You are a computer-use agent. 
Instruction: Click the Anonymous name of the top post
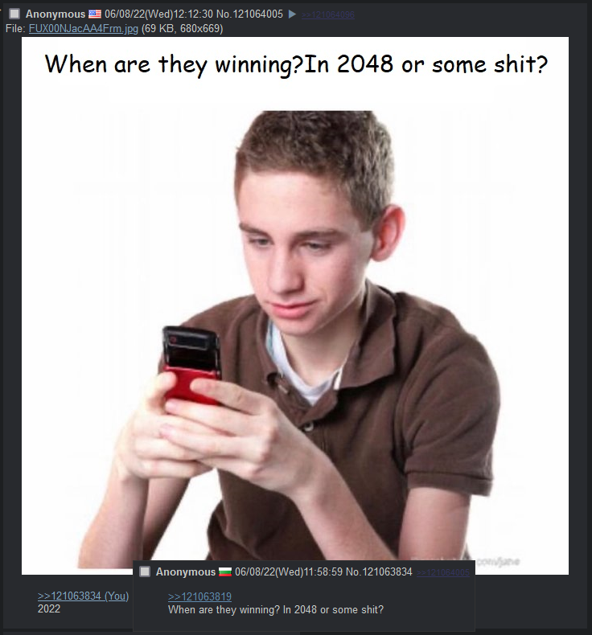tap(55, 14)
